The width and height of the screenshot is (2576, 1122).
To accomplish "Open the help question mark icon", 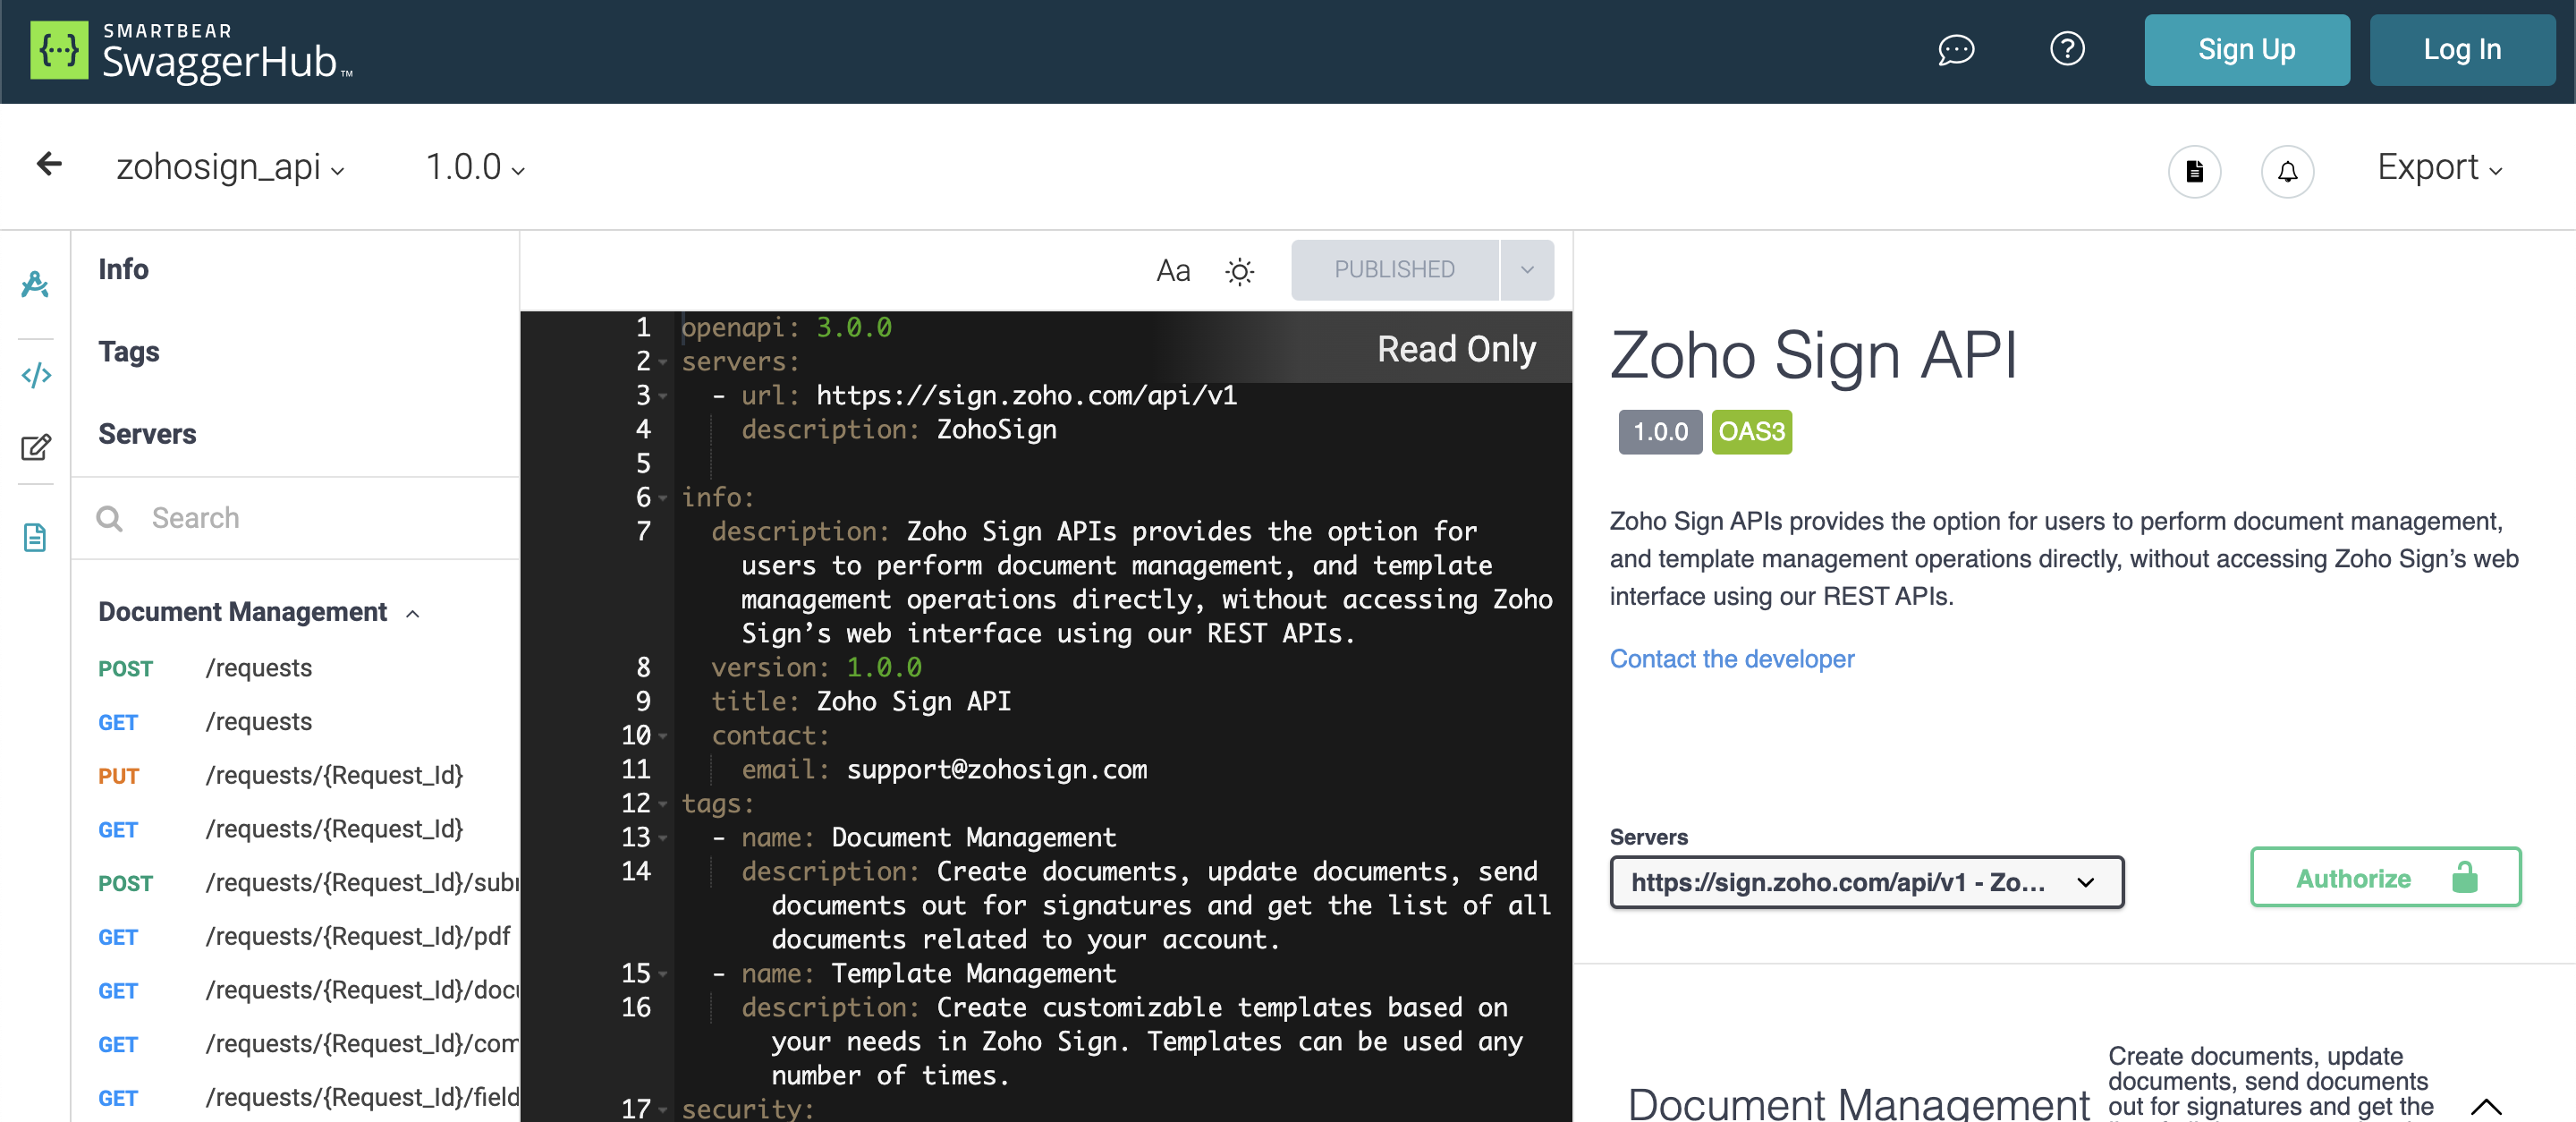I will [2067, 49].
